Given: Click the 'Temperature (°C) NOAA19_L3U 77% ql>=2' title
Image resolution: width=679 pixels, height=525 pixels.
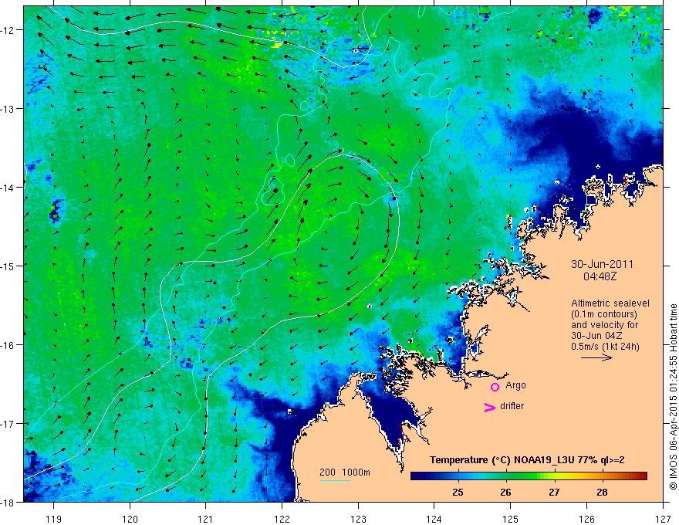Looking at the screenshot, I should (527, 460).
